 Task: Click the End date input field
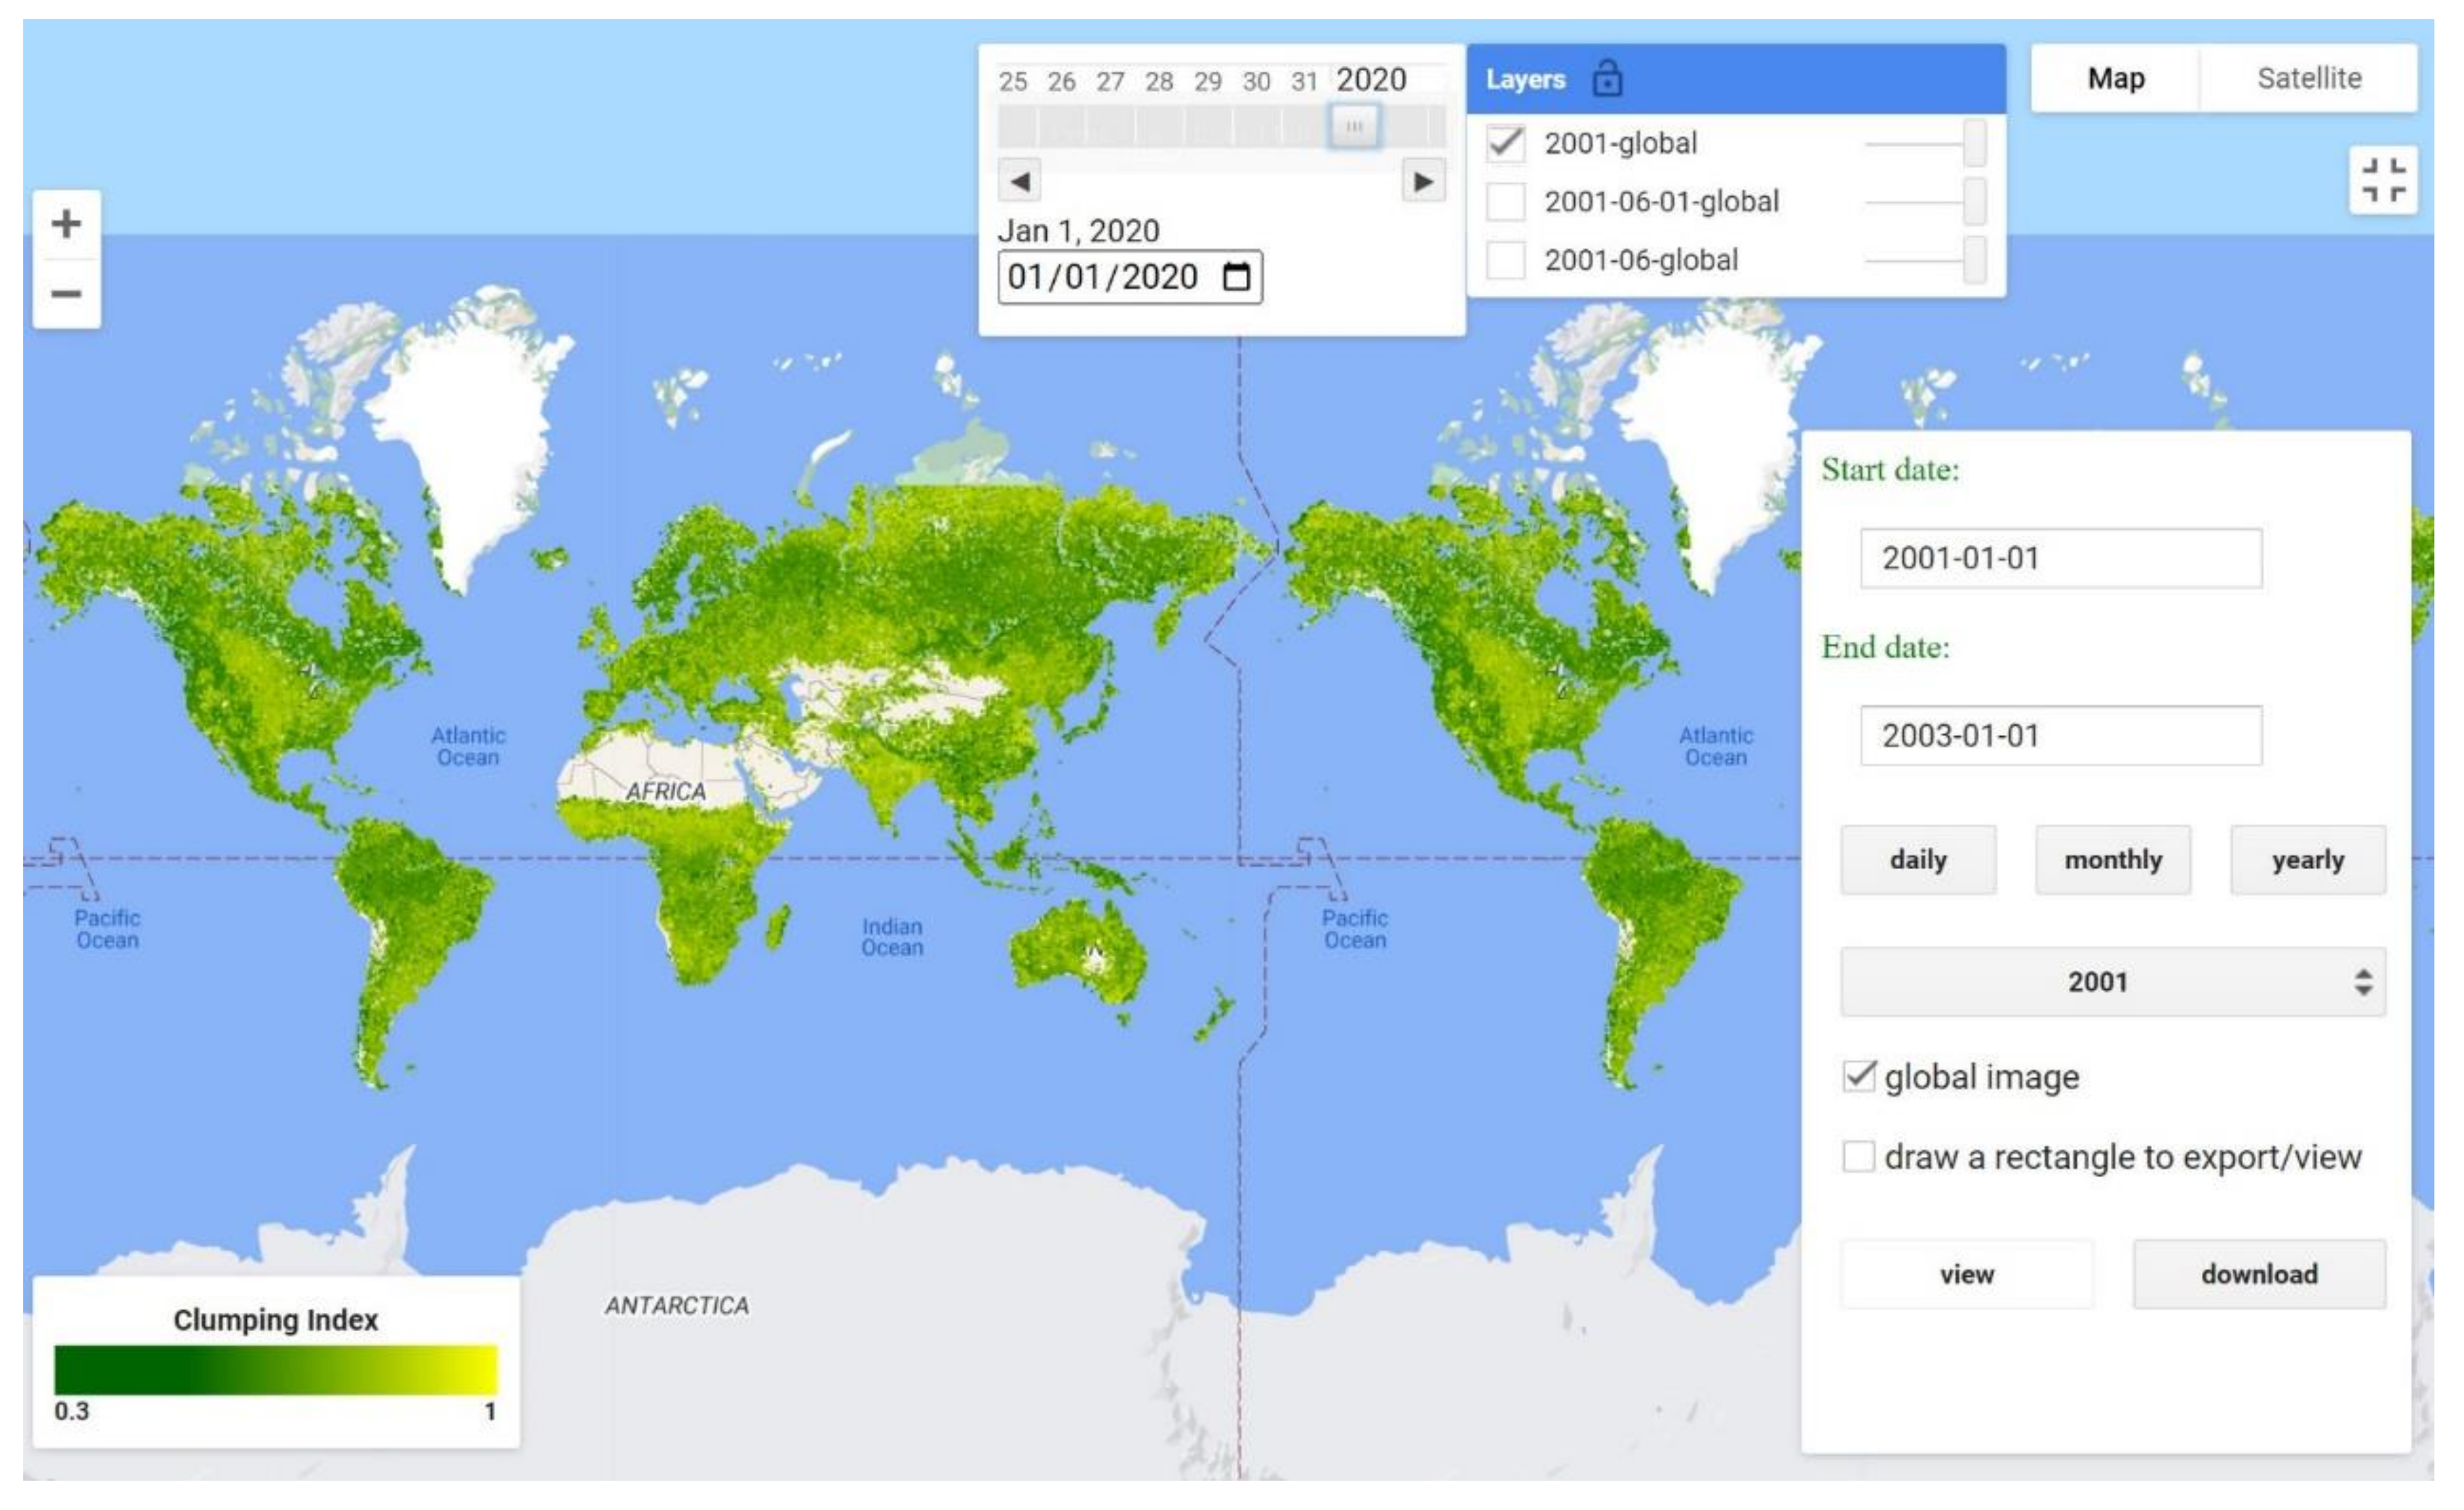point(2060,735)
